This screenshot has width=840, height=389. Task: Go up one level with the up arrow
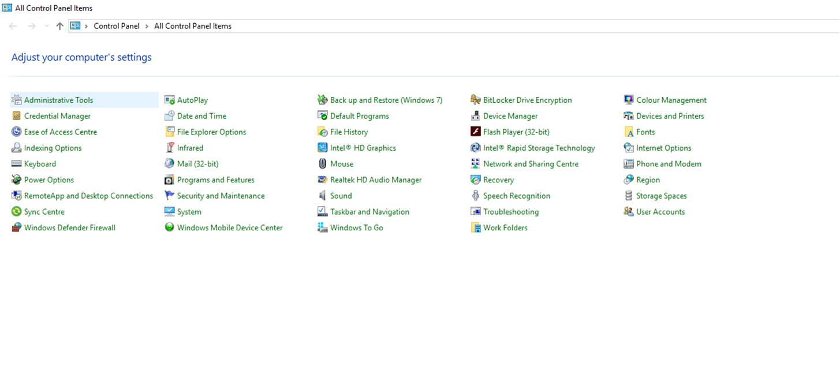tap(59, 26)
